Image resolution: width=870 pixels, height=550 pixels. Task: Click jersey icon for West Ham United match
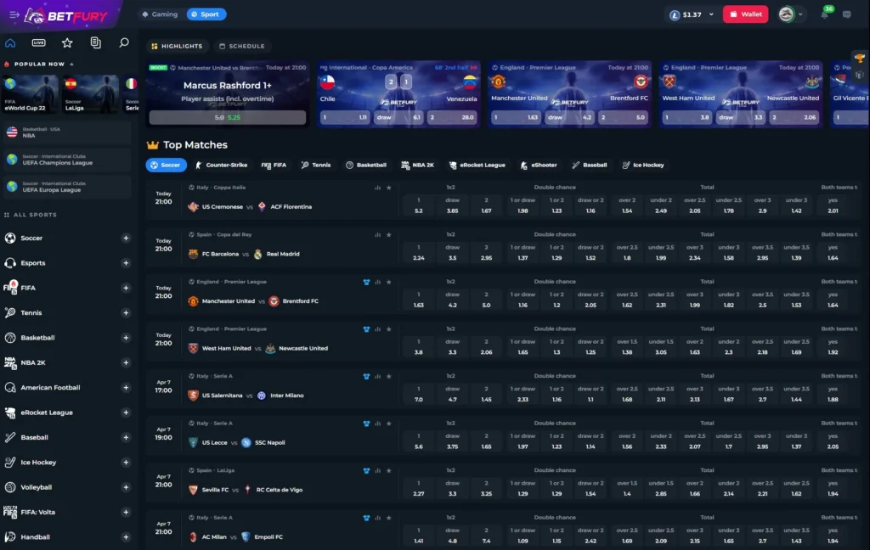[366, 328]
